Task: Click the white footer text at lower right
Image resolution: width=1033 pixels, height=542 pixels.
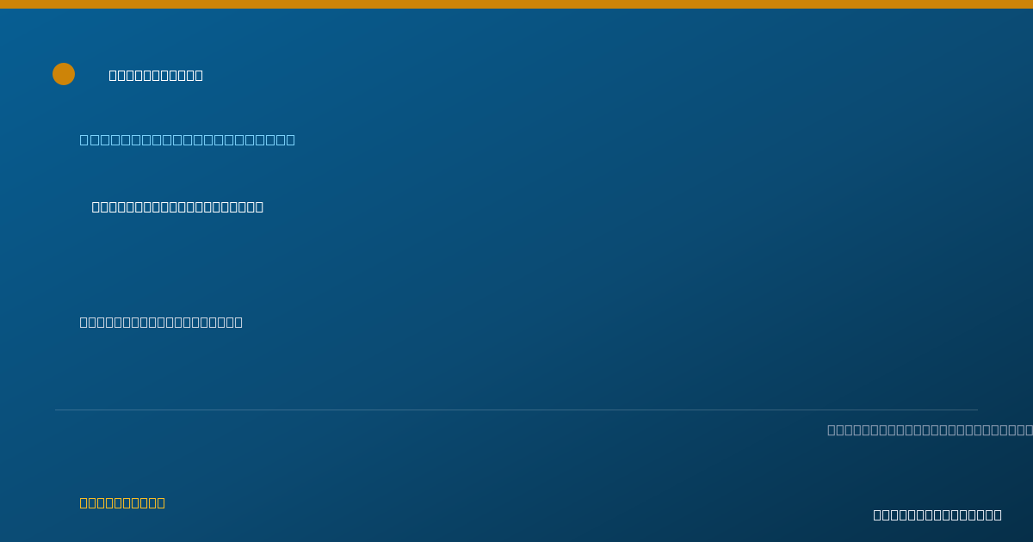Action: pyautogui.click(x=937, y=514)
